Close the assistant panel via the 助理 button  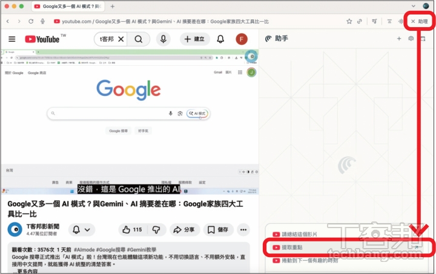419,21
